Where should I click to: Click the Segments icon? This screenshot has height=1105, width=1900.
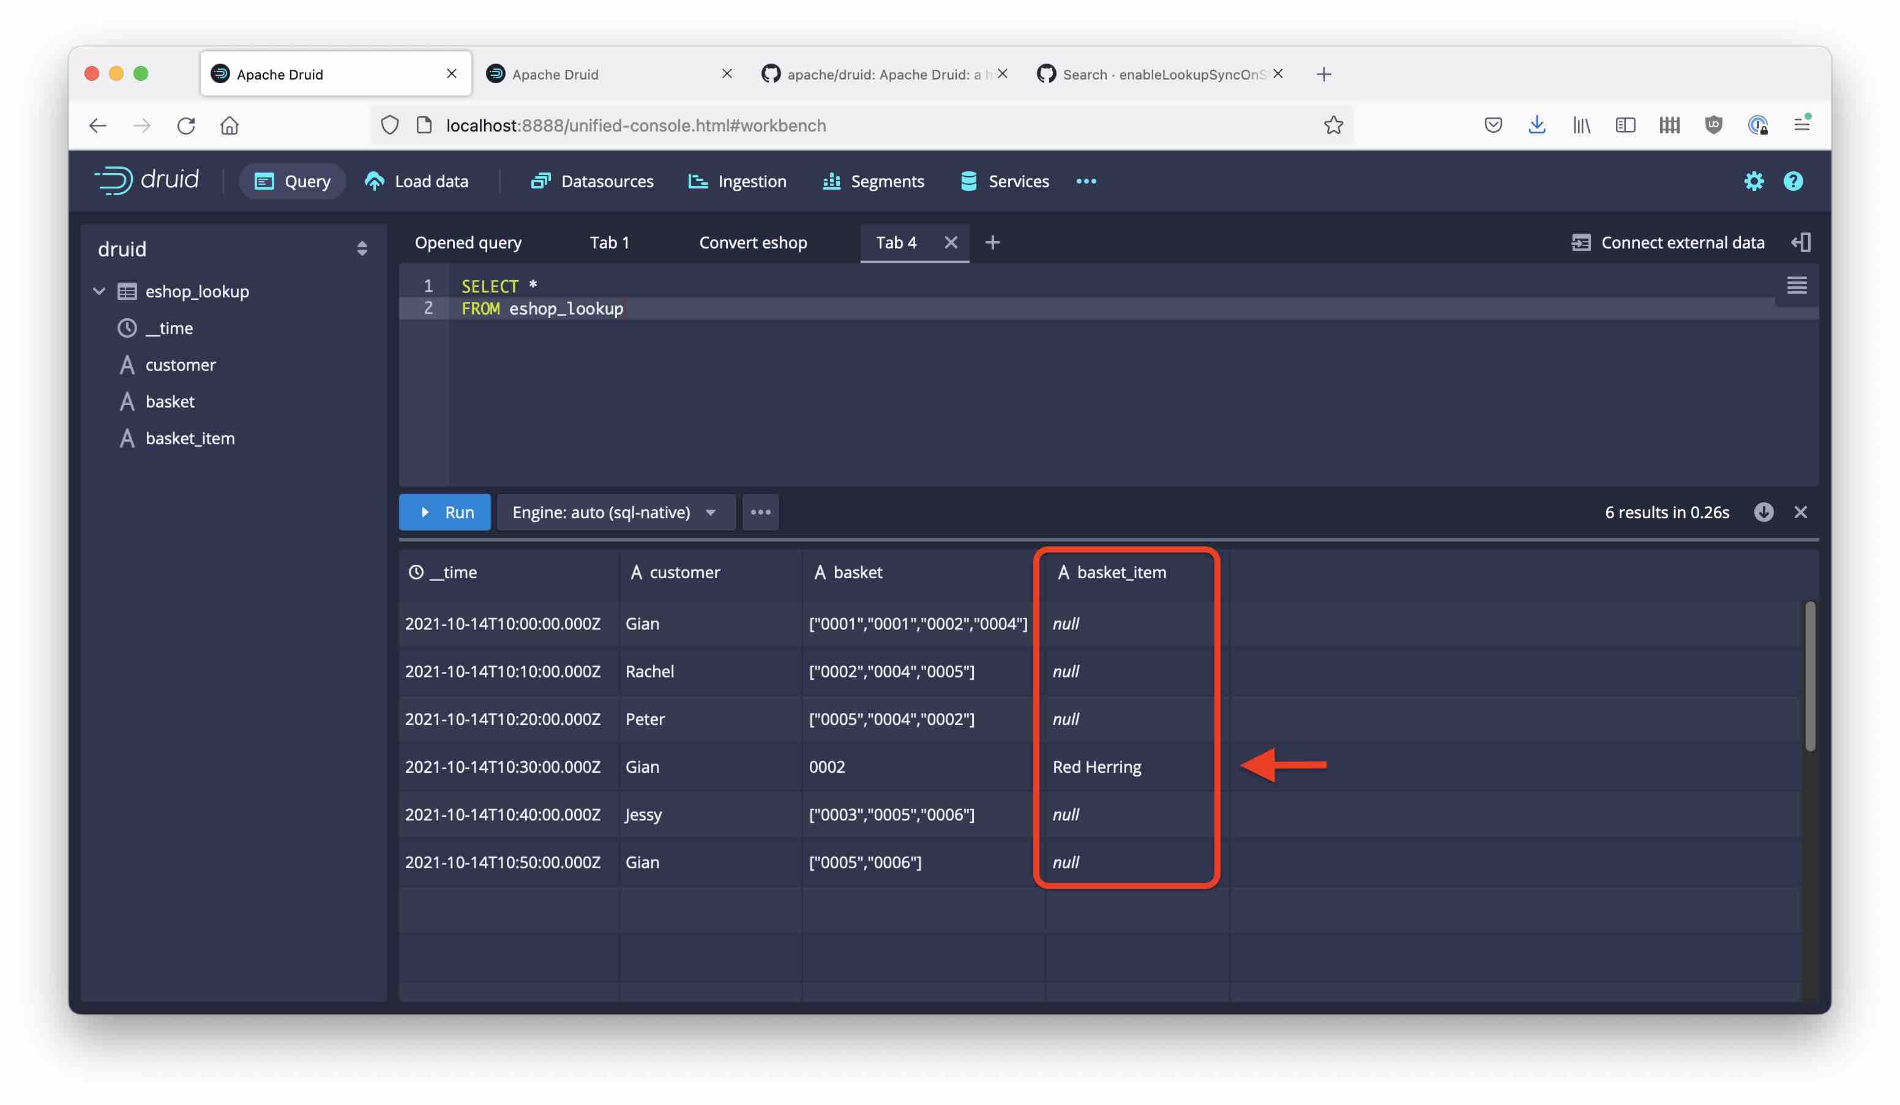(x=832, y=180)
